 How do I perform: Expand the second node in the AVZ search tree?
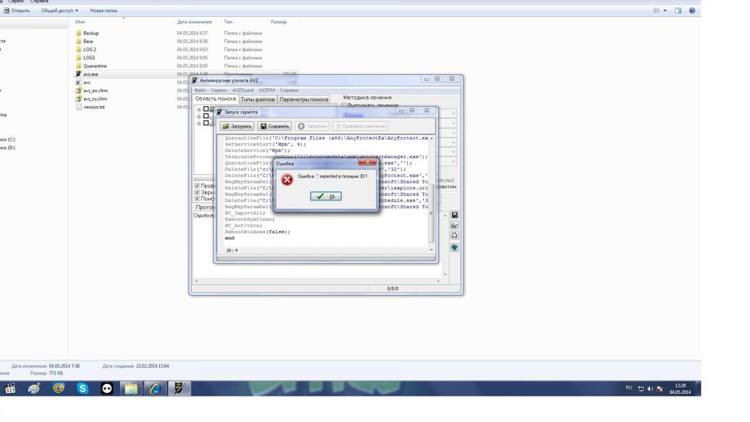[x=199, y=116]
